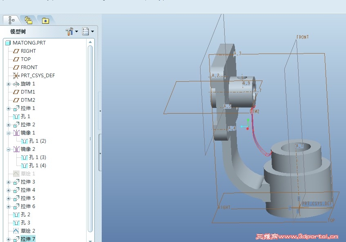Select the MATONG.PRT part icon
Image resolution: width=346 pixels, height=242 pixels.
[8, 43]
